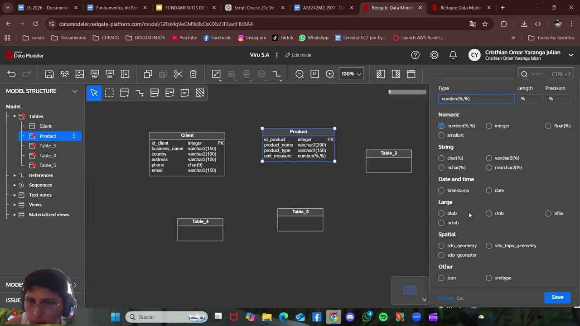Pick the add materialized view tool
Image resolution: width=580 pixels, height=326 pixels.
click(169, 93)
